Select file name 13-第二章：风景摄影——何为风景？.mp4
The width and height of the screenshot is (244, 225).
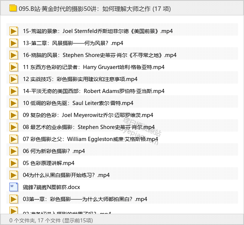tap(73, 43)
